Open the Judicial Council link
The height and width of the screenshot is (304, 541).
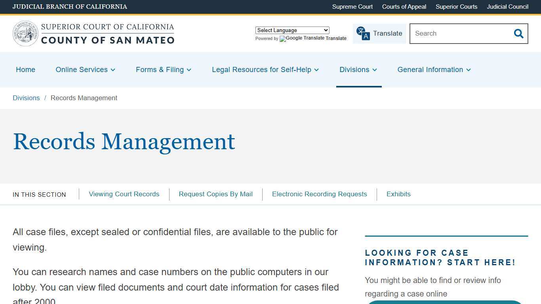pyautogui.click(x=507, y=7)
